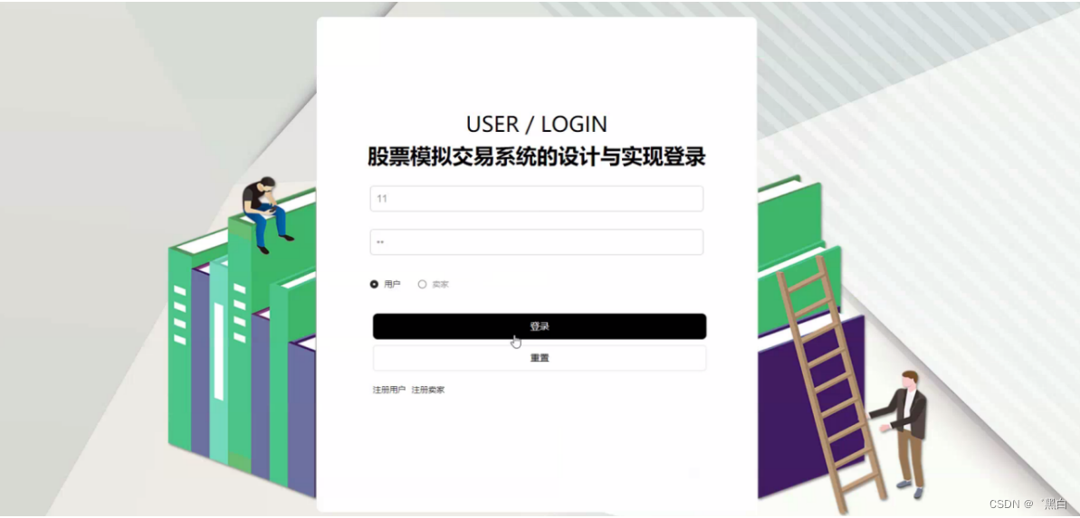The height and width of the screenshot is (518, 1080).
Task: Click the username field containing 11
Action: (x=537, y=199)
